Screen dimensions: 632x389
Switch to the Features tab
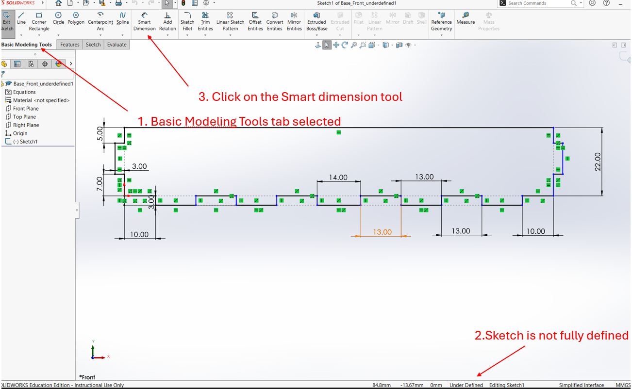point(69,45)
